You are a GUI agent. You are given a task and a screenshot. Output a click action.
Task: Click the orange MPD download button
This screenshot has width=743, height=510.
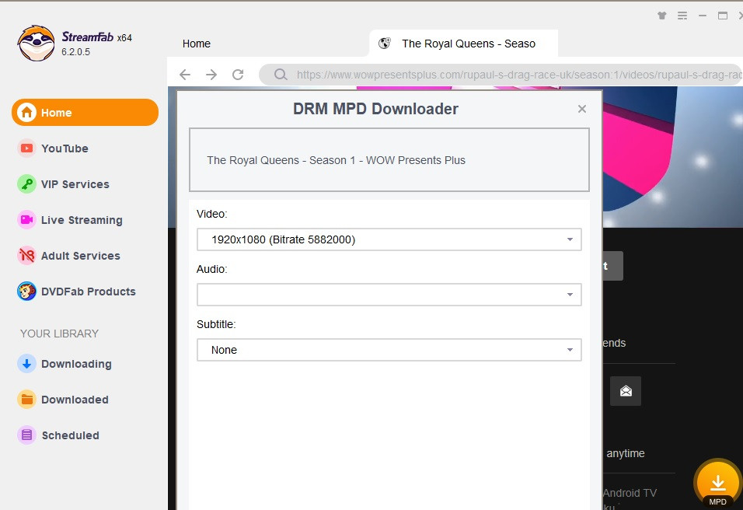[x=717, y=483]
